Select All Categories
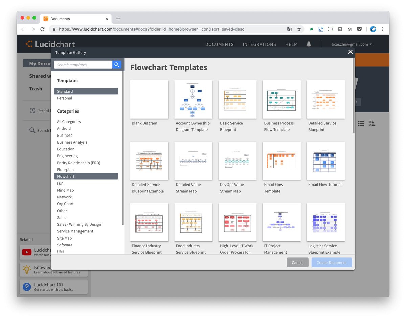Screen dimensions: 406x319 [x=69, y=122]
